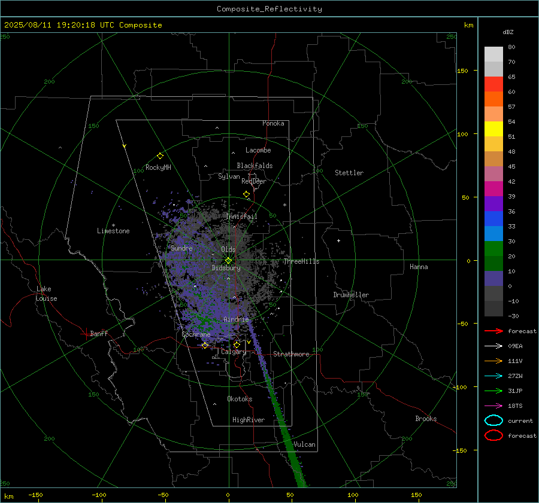539x503 pixels.
Task: Click the Lake Louise label
Action: 46,294
